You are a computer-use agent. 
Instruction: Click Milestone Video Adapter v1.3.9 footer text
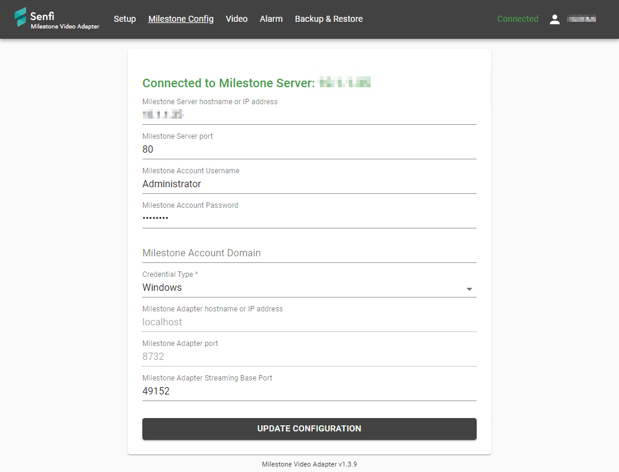(309, 465)
